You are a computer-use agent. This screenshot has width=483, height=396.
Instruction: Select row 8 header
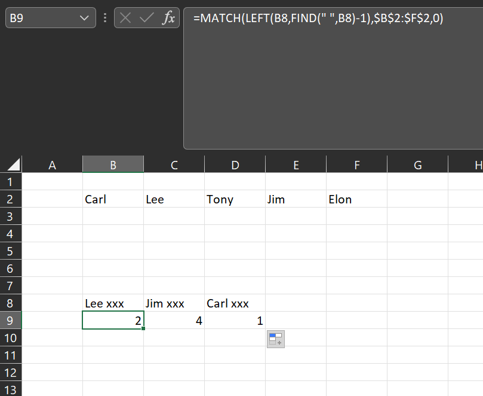click(x=11, y=303)
